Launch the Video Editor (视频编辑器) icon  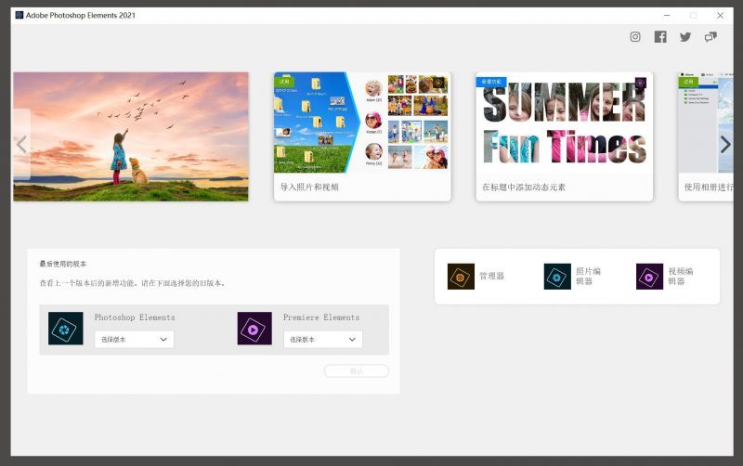tap(649, 277)
